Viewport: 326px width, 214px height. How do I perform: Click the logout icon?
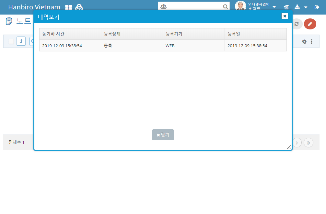point(317,7)
